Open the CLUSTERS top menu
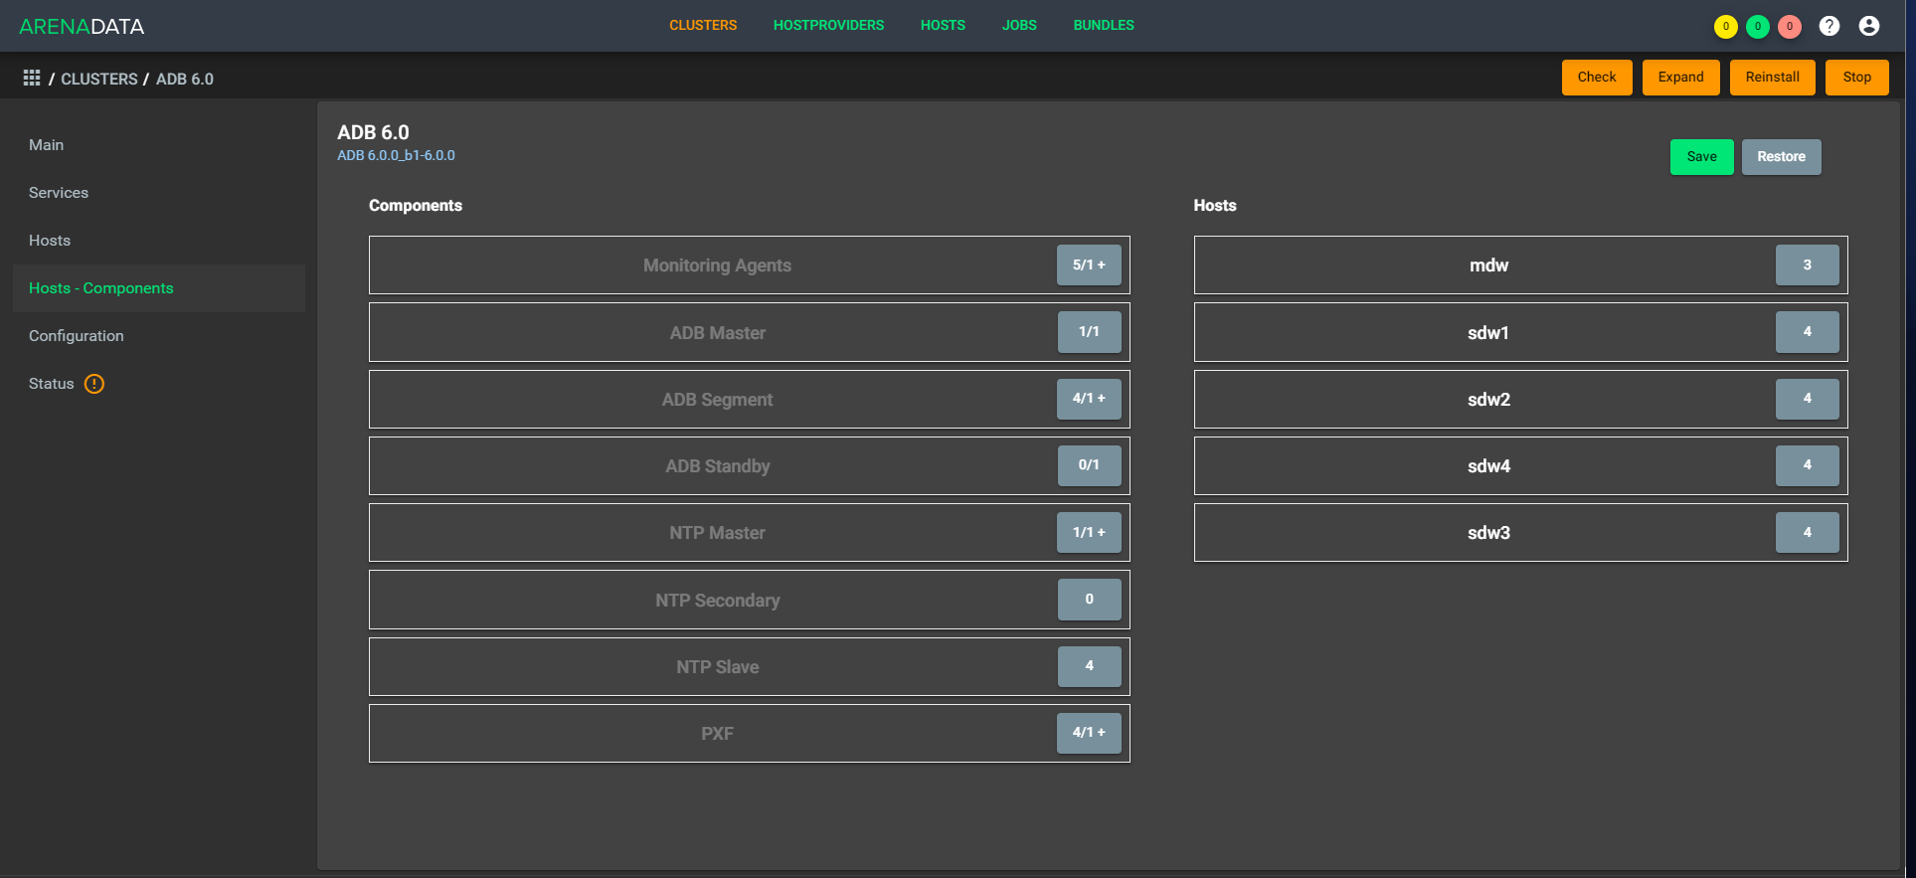The height and width of the screenshot is (878, 1916). [703, 25]
